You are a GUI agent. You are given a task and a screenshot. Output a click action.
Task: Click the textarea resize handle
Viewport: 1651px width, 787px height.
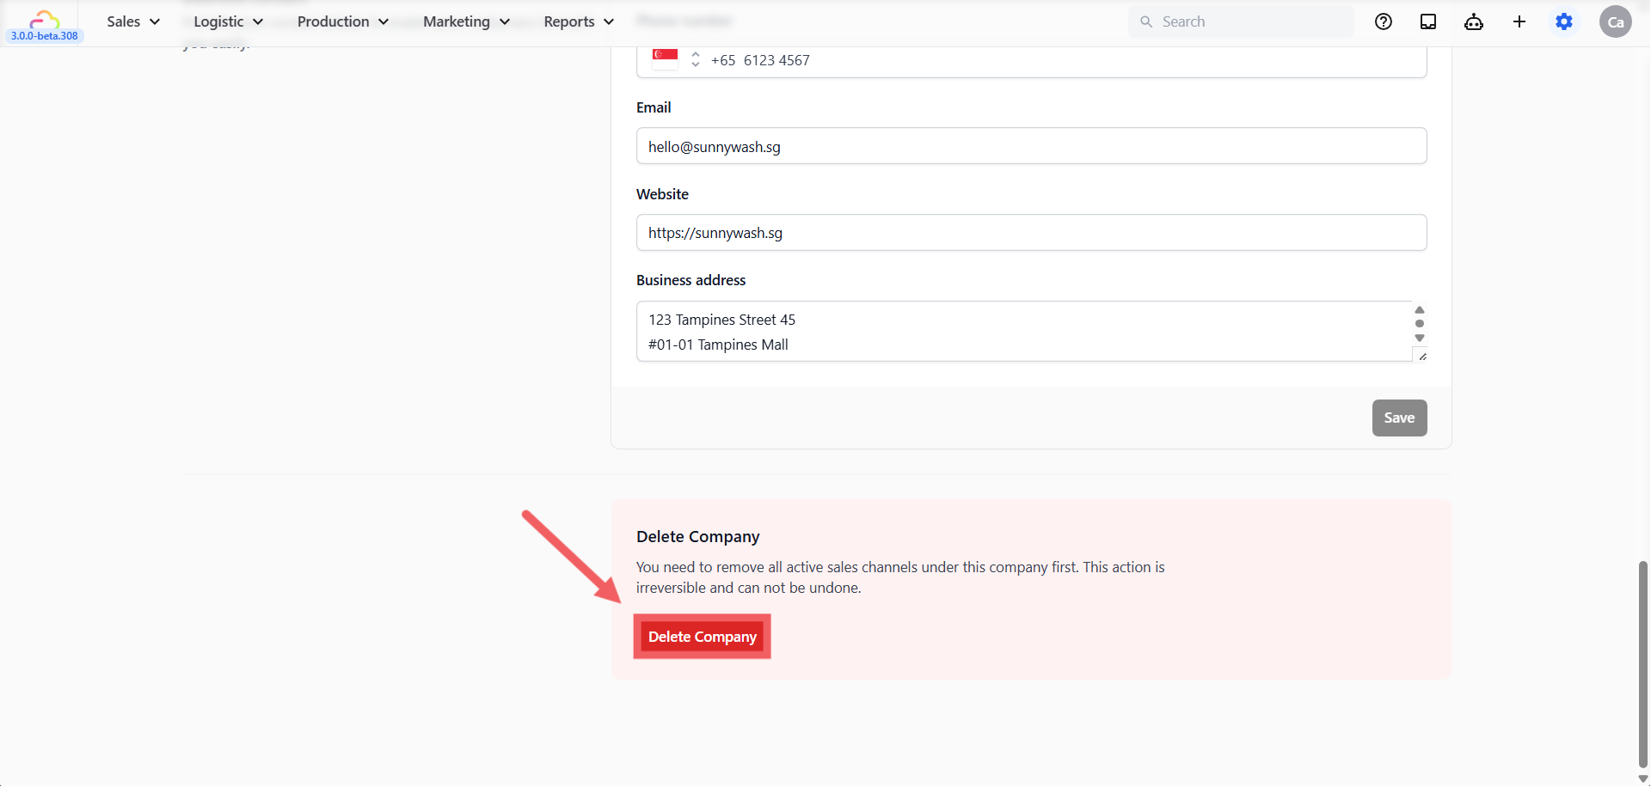[1422, 356]
